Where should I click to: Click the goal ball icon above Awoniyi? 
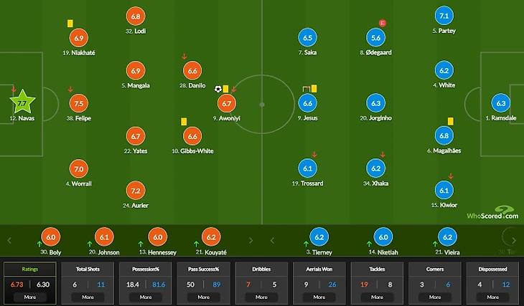(x=218, y=89)
